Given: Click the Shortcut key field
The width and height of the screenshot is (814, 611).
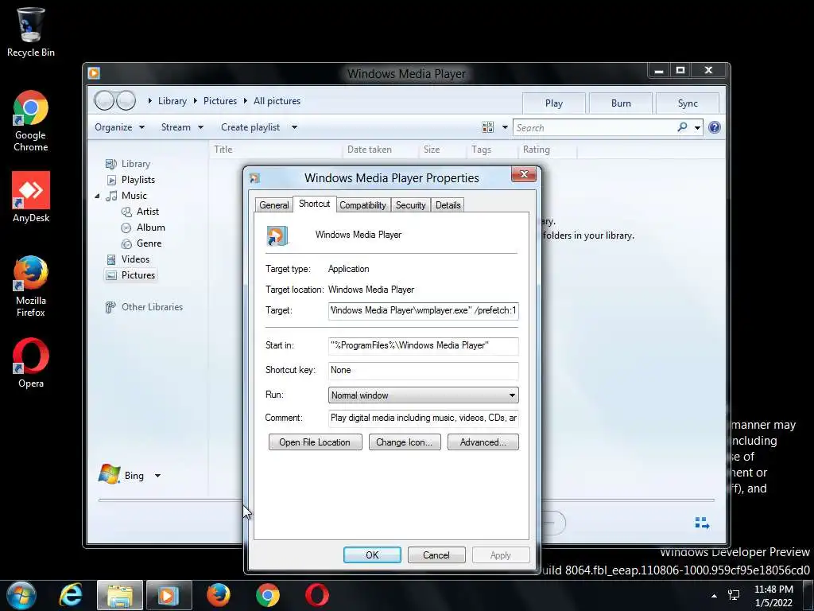Looking at the screenshot, I should [423, 371].
